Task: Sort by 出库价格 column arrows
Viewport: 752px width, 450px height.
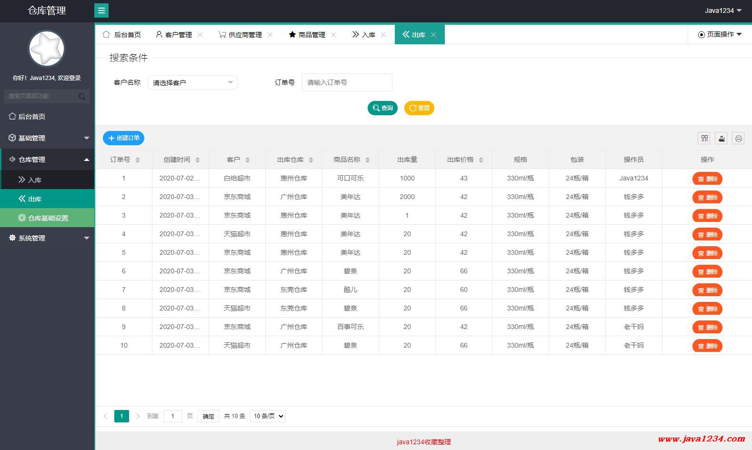Action: click(x=481, y=160)
